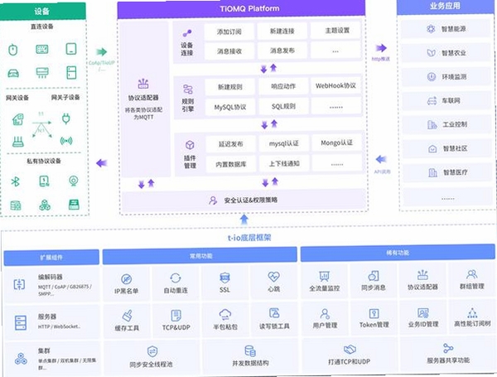Click the 主题设置 box
Screen dimensions: 497x377
click(x=335, y=31)
